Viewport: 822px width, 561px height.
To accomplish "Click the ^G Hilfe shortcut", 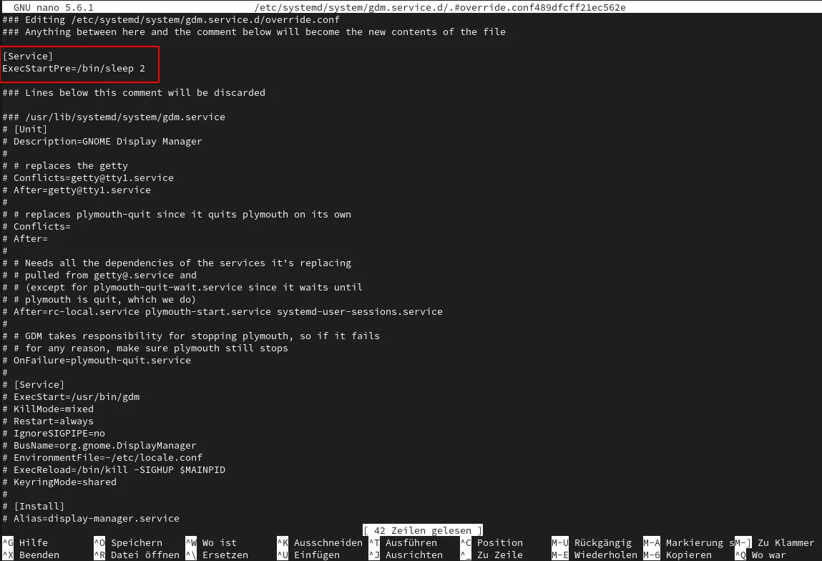I will [x=25, y=542].
